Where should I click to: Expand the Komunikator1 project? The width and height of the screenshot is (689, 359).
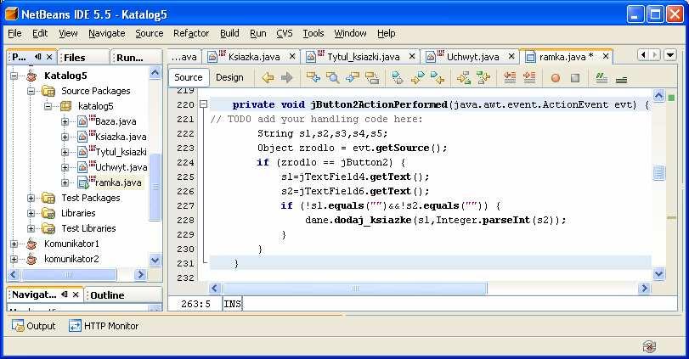click(14, 244)
